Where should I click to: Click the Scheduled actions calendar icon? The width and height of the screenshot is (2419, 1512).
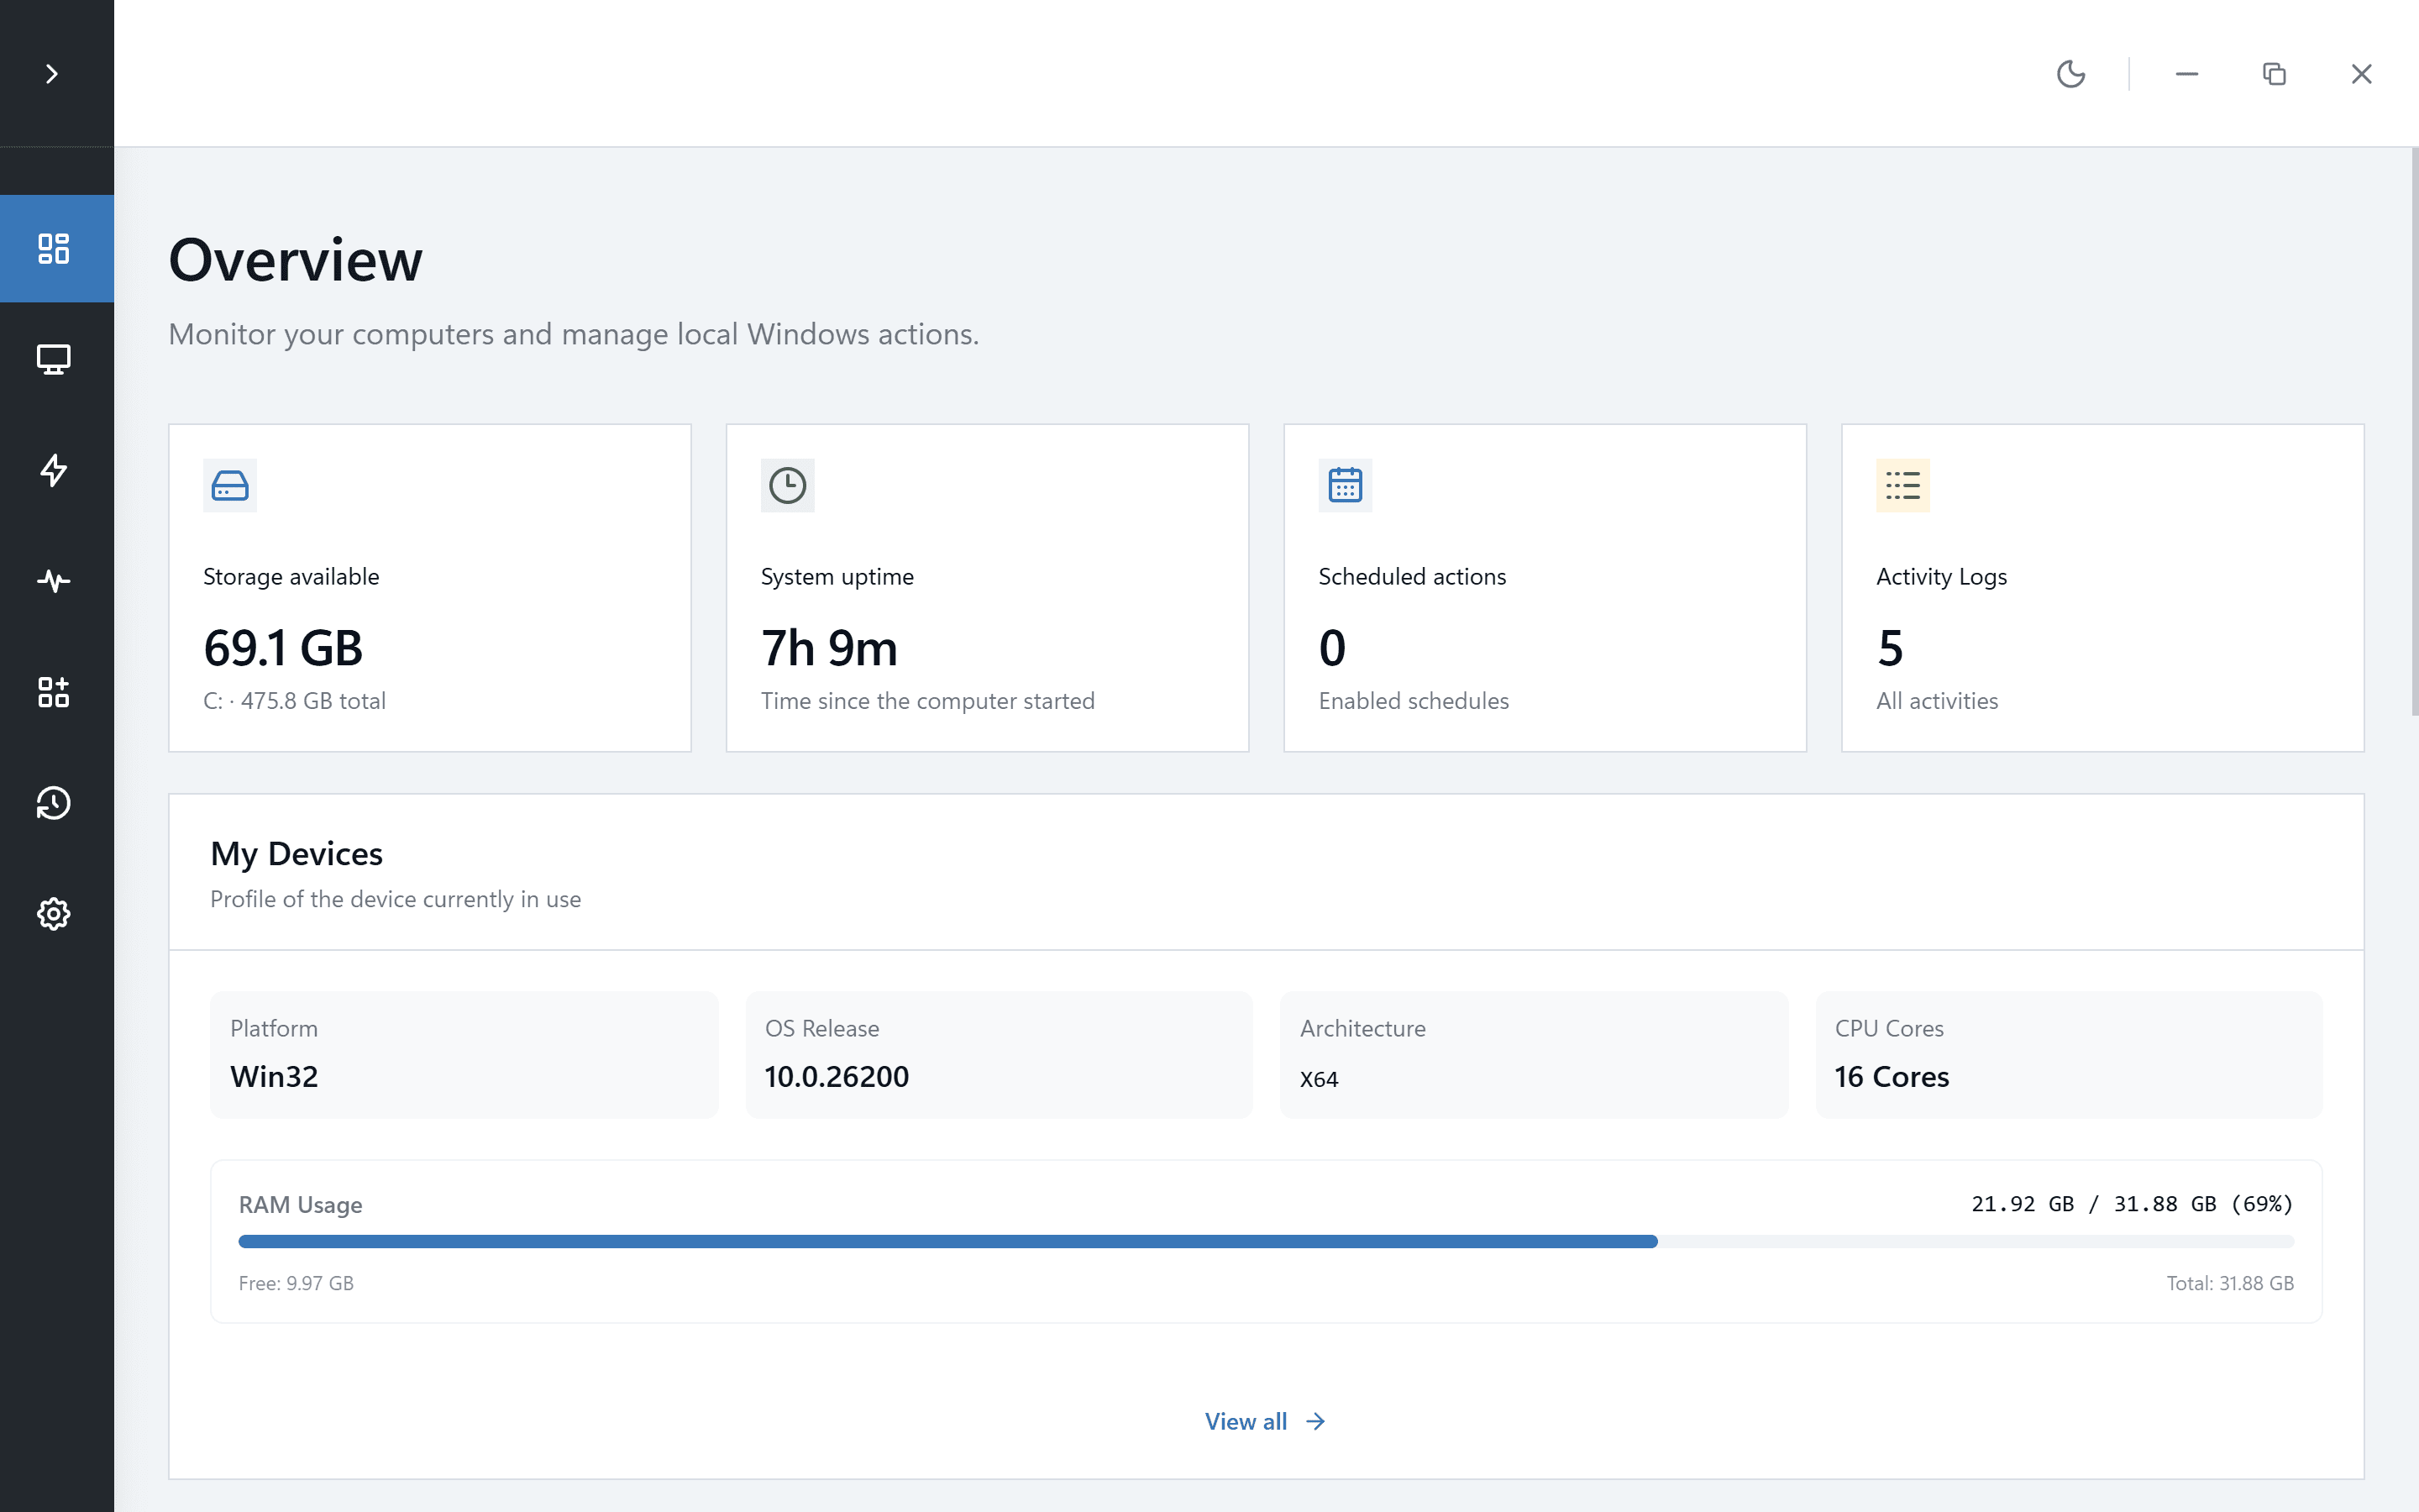1346,485
